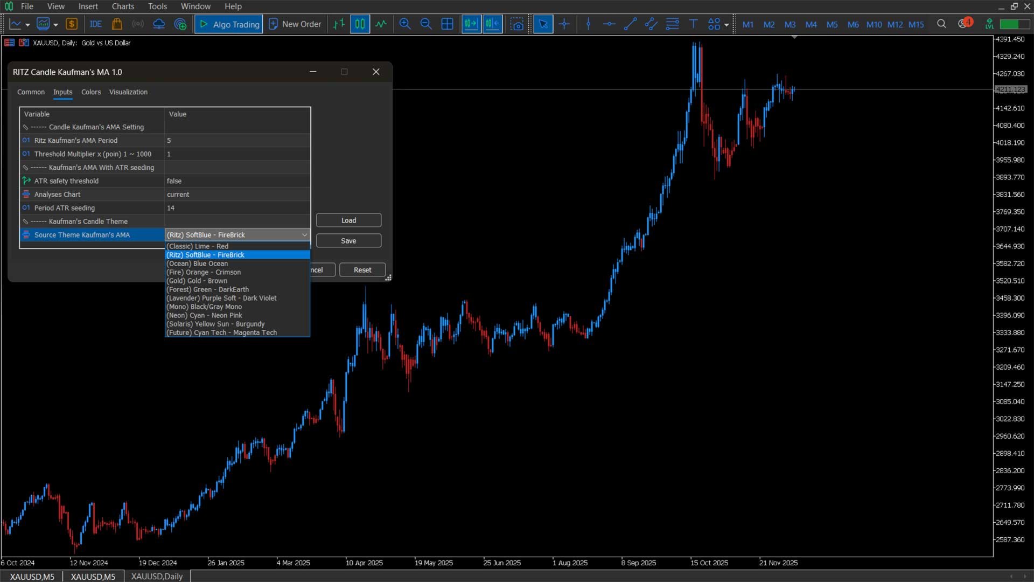
Task: Select the text label tool
Action: 693,24
